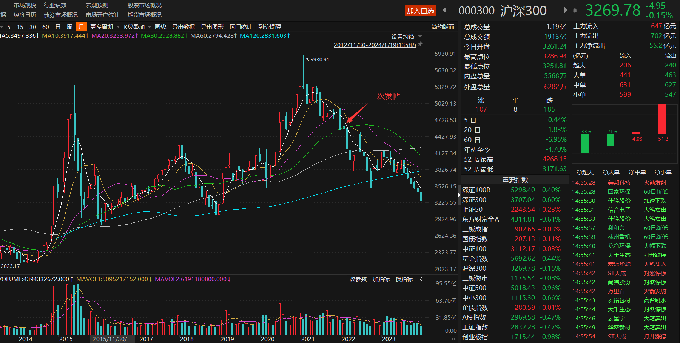Go to the previous stock with left arrow

(x=445, y=10)
